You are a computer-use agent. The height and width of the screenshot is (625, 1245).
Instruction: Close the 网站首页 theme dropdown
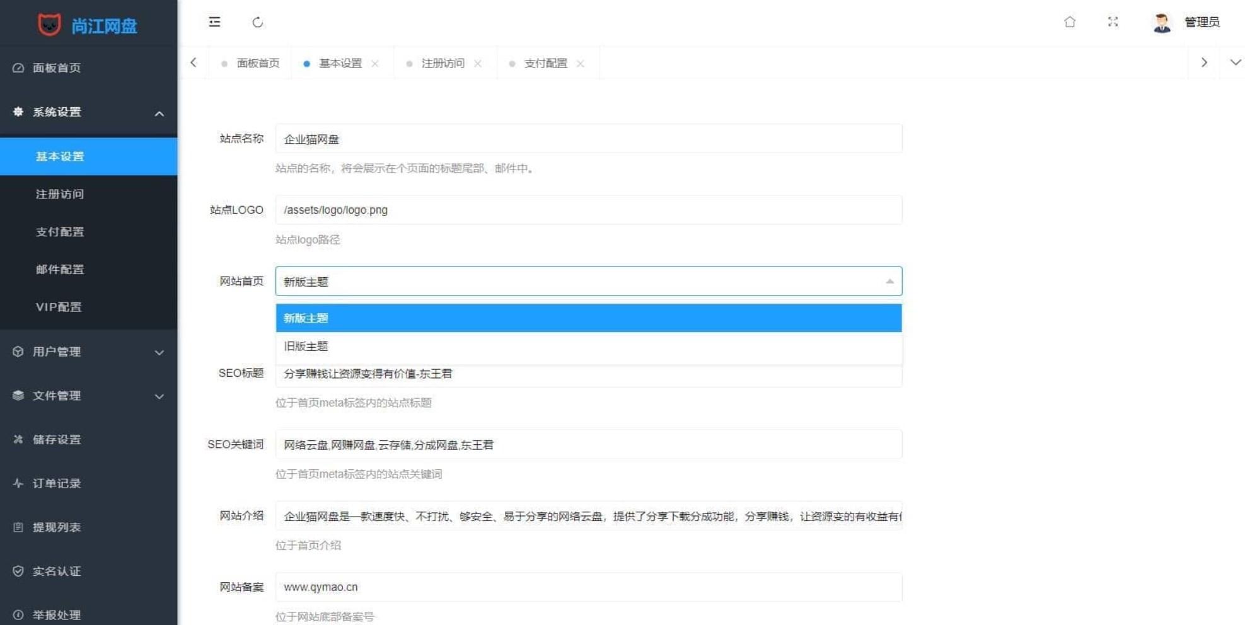coord(588,282)
